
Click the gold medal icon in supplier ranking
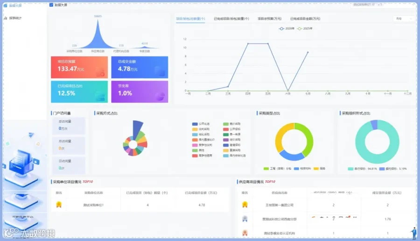tap(245, 205)
